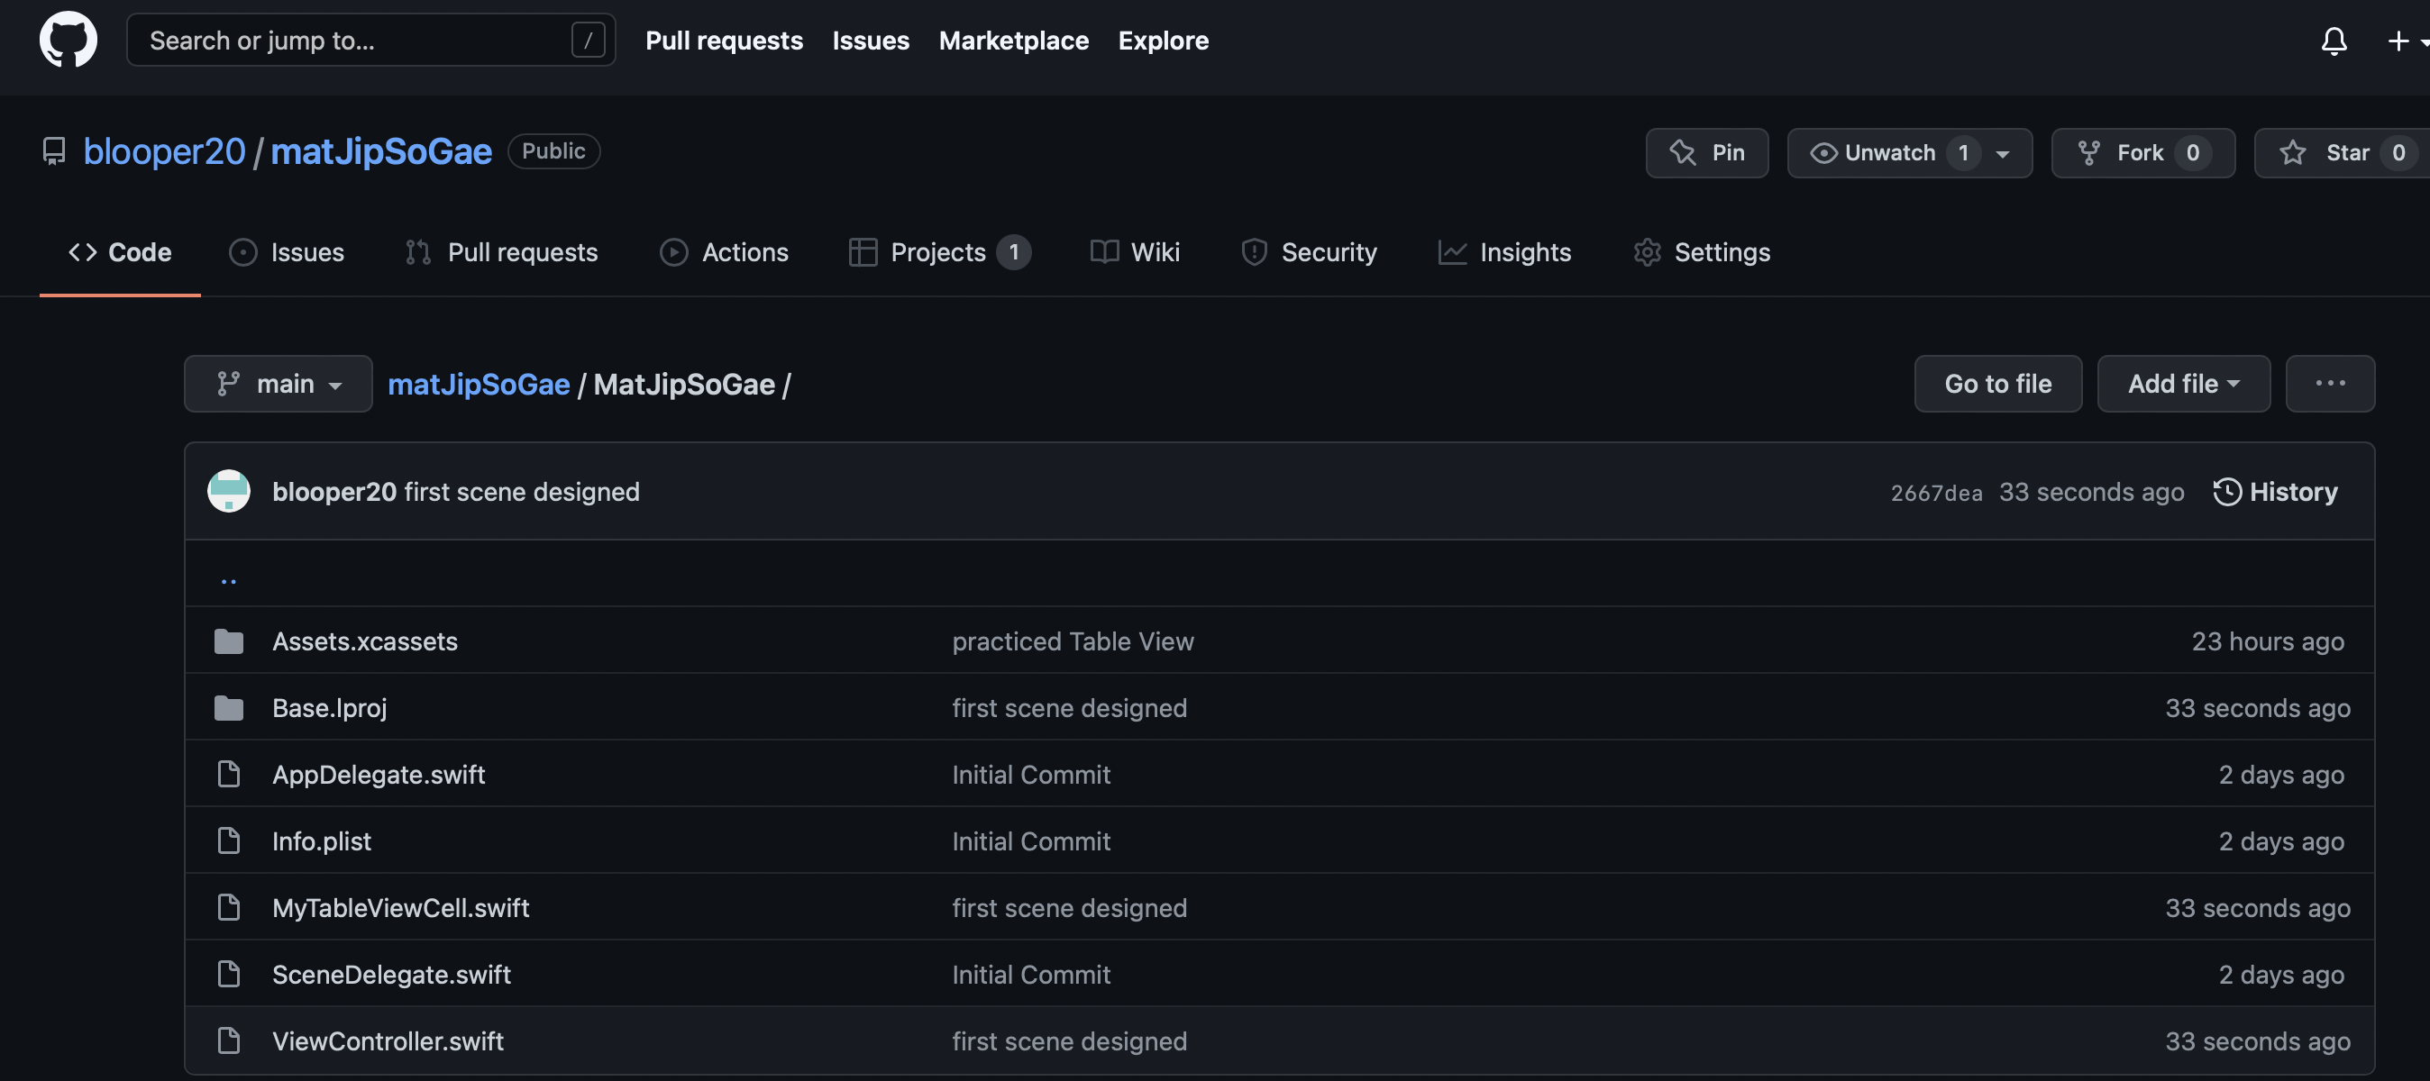This screenshot has height=1081, width=2430.
Task: Focus the Search or jump to field
Action: 370,40
